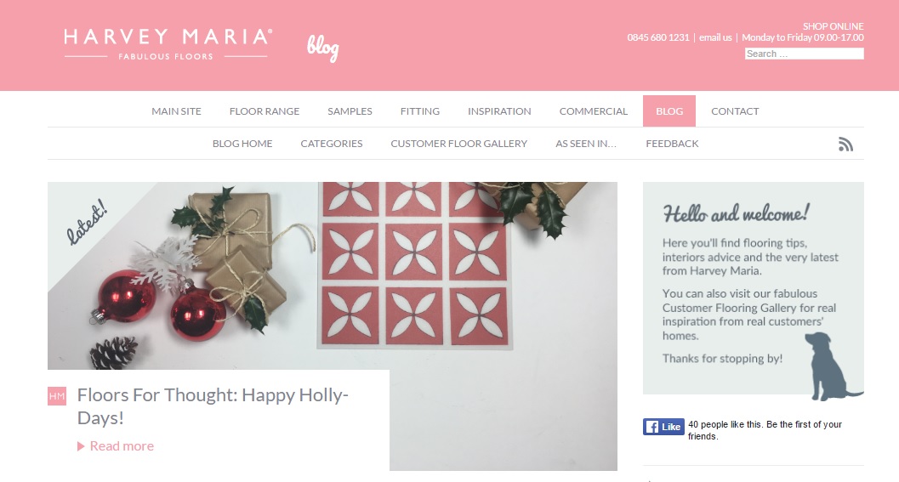
Task: Click the RSS feed icon
Action: [845, 144]
